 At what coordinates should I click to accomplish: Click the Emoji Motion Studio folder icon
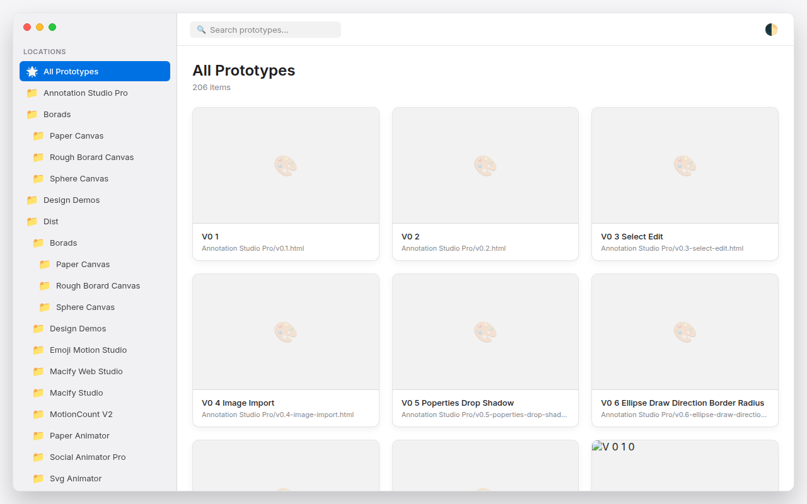(38, 350)
